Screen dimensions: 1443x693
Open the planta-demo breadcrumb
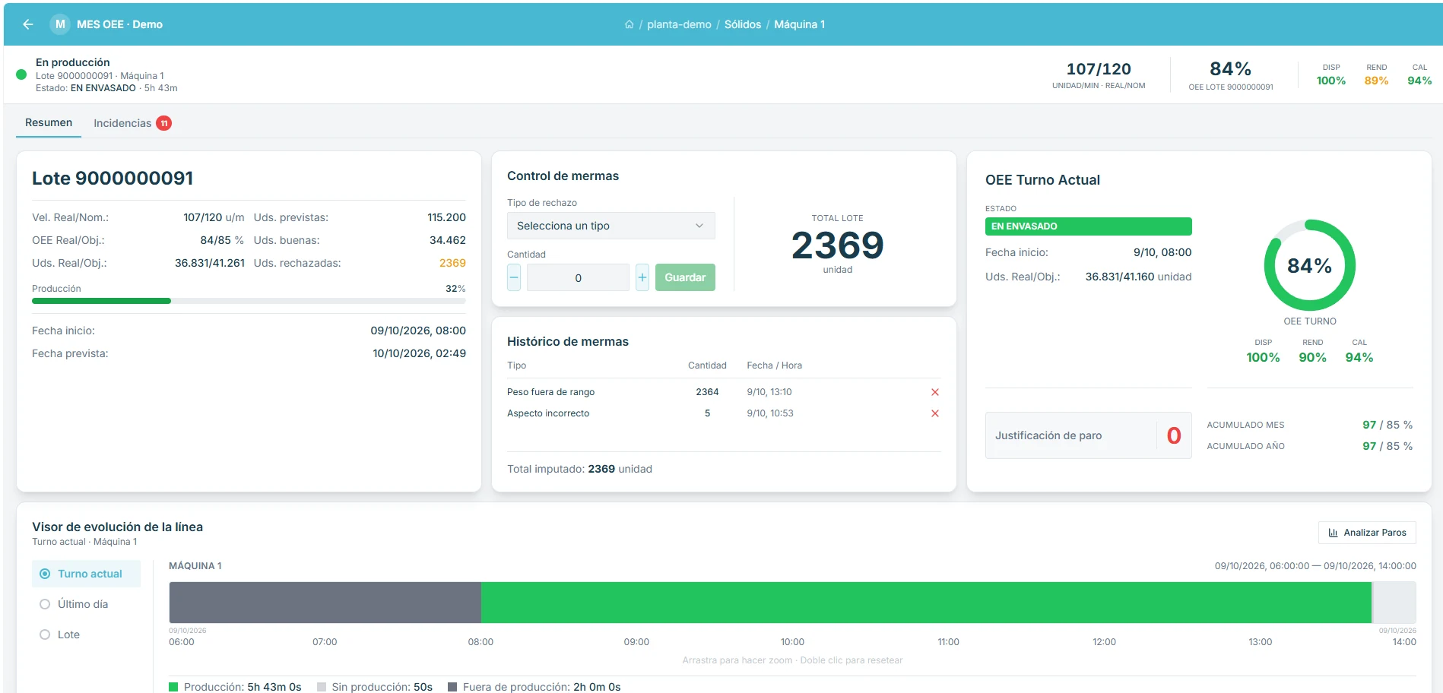[x=679, y=24]
